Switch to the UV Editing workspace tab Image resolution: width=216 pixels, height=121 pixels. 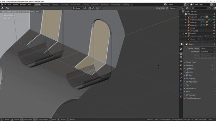point(64,5)
